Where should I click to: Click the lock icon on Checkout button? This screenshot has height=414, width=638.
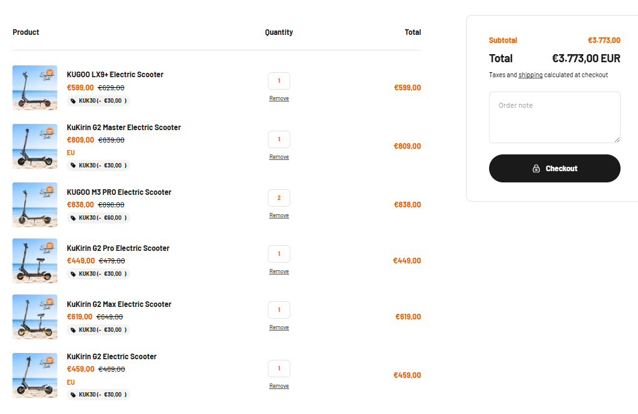pyautogui.click(x=536, y=168)
